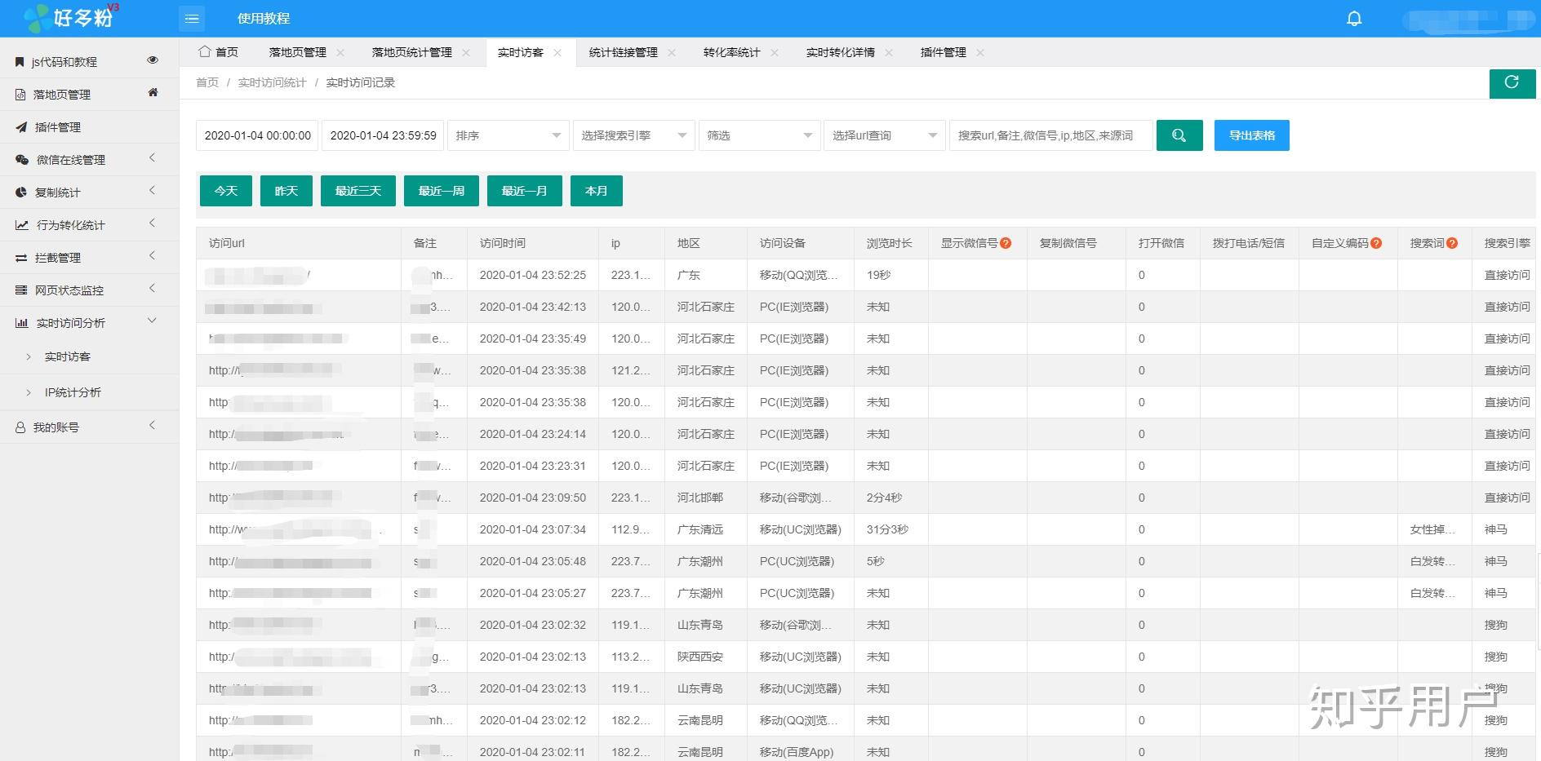Click the line-chart icon of 行为转化统计

[x=22, y=225]
